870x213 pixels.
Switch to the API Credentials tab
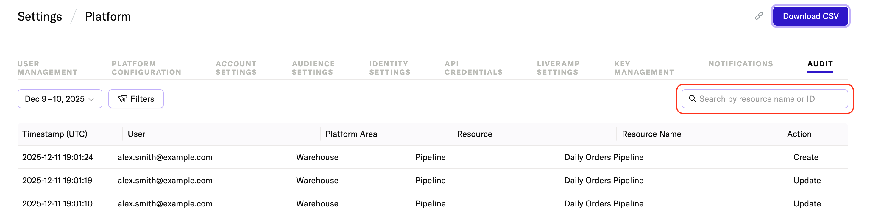click(473, 68)
